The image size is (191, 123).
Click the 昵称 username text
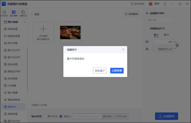tap(157, 4)
